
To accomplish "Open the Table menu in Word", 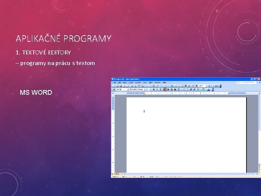I will point(151,82).
